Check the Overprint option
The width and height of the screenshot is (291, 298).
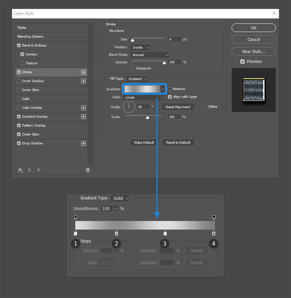tap(133, 68)
